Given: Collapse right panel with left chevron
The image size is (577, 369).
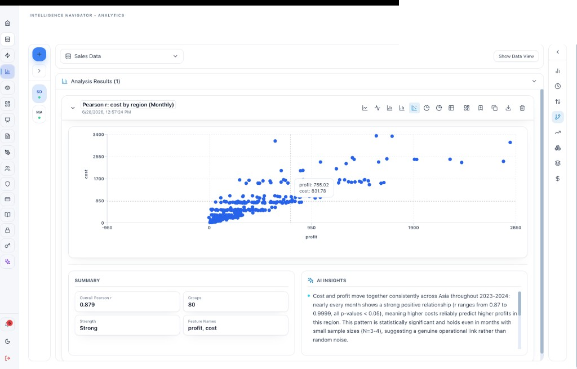Looking at the screenshot, I should (557, 52).
